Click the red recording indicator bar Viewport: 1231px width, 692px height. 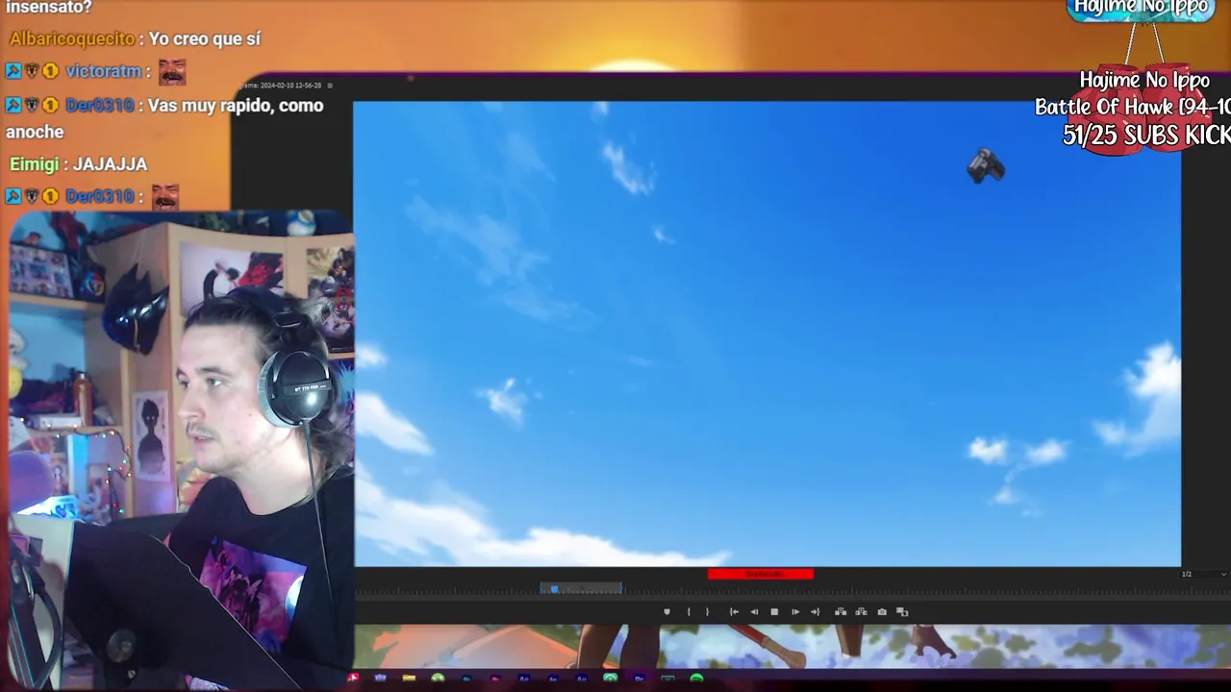click(761, 575)
